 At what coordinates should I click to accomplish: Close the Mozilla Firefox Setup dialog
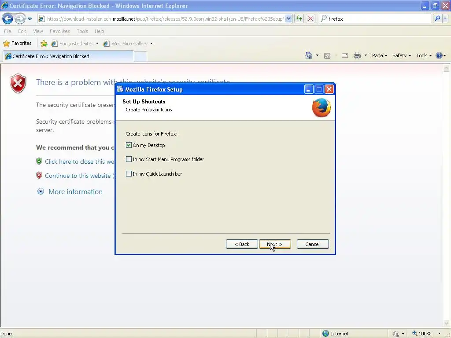329,89
